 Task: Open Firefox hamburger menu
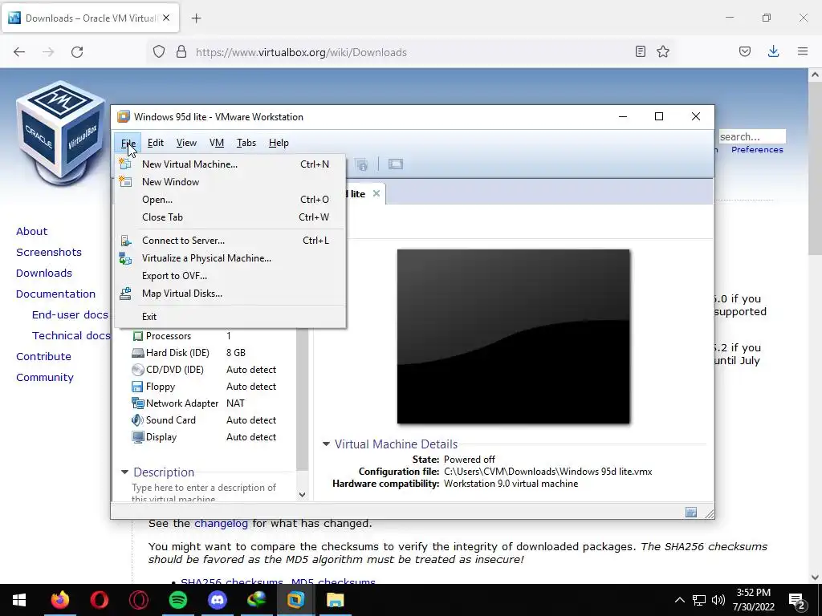click(x=803, y=51)
